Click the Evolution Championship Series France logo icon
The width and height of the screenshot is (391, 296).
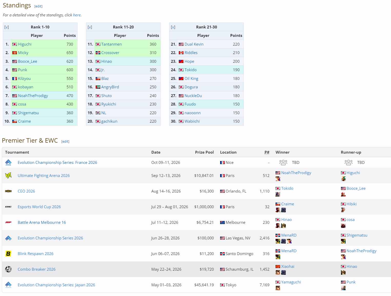click(x=8, y=162)
